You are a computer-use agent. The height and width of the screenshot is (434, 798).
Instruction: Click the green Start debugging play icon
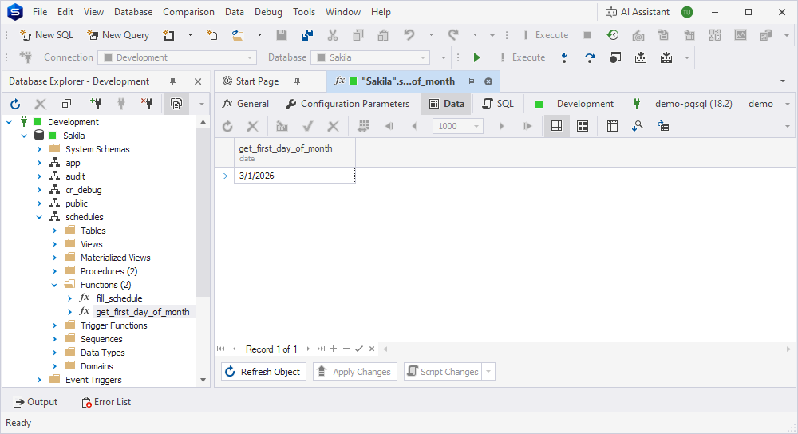tap(476, 57)
